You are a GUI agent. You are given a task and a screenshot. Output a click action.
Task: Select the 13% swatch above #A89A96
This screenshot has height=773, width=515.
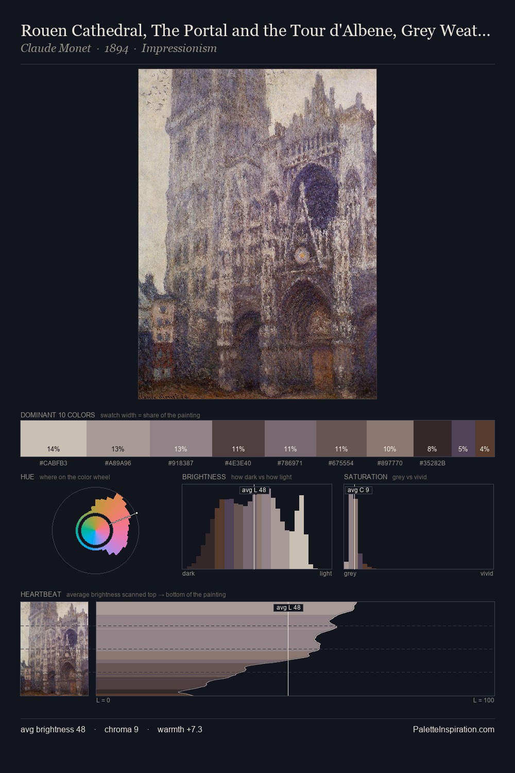click(x=118, y=439)
